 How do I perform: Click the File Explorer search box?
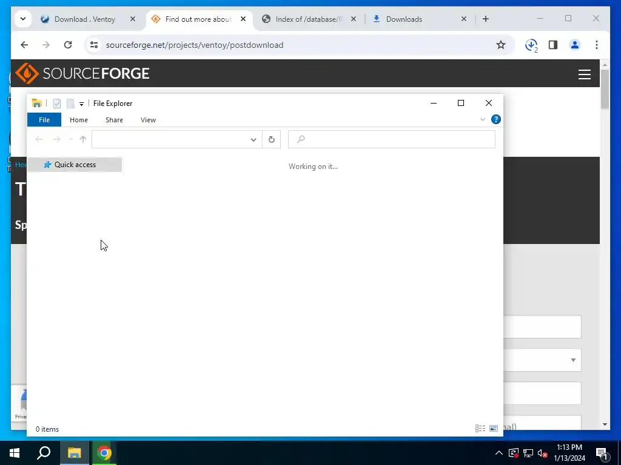pyautogui.click(x=391, y=139)
